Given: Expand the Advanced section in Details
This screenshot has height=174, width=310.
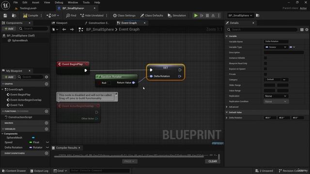Looking at the screenshot, I should pos(227,107).
